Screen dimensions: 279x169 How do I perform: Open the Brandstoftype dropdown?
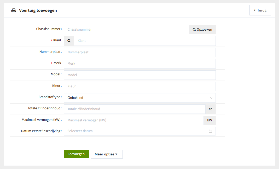point(140,98)
